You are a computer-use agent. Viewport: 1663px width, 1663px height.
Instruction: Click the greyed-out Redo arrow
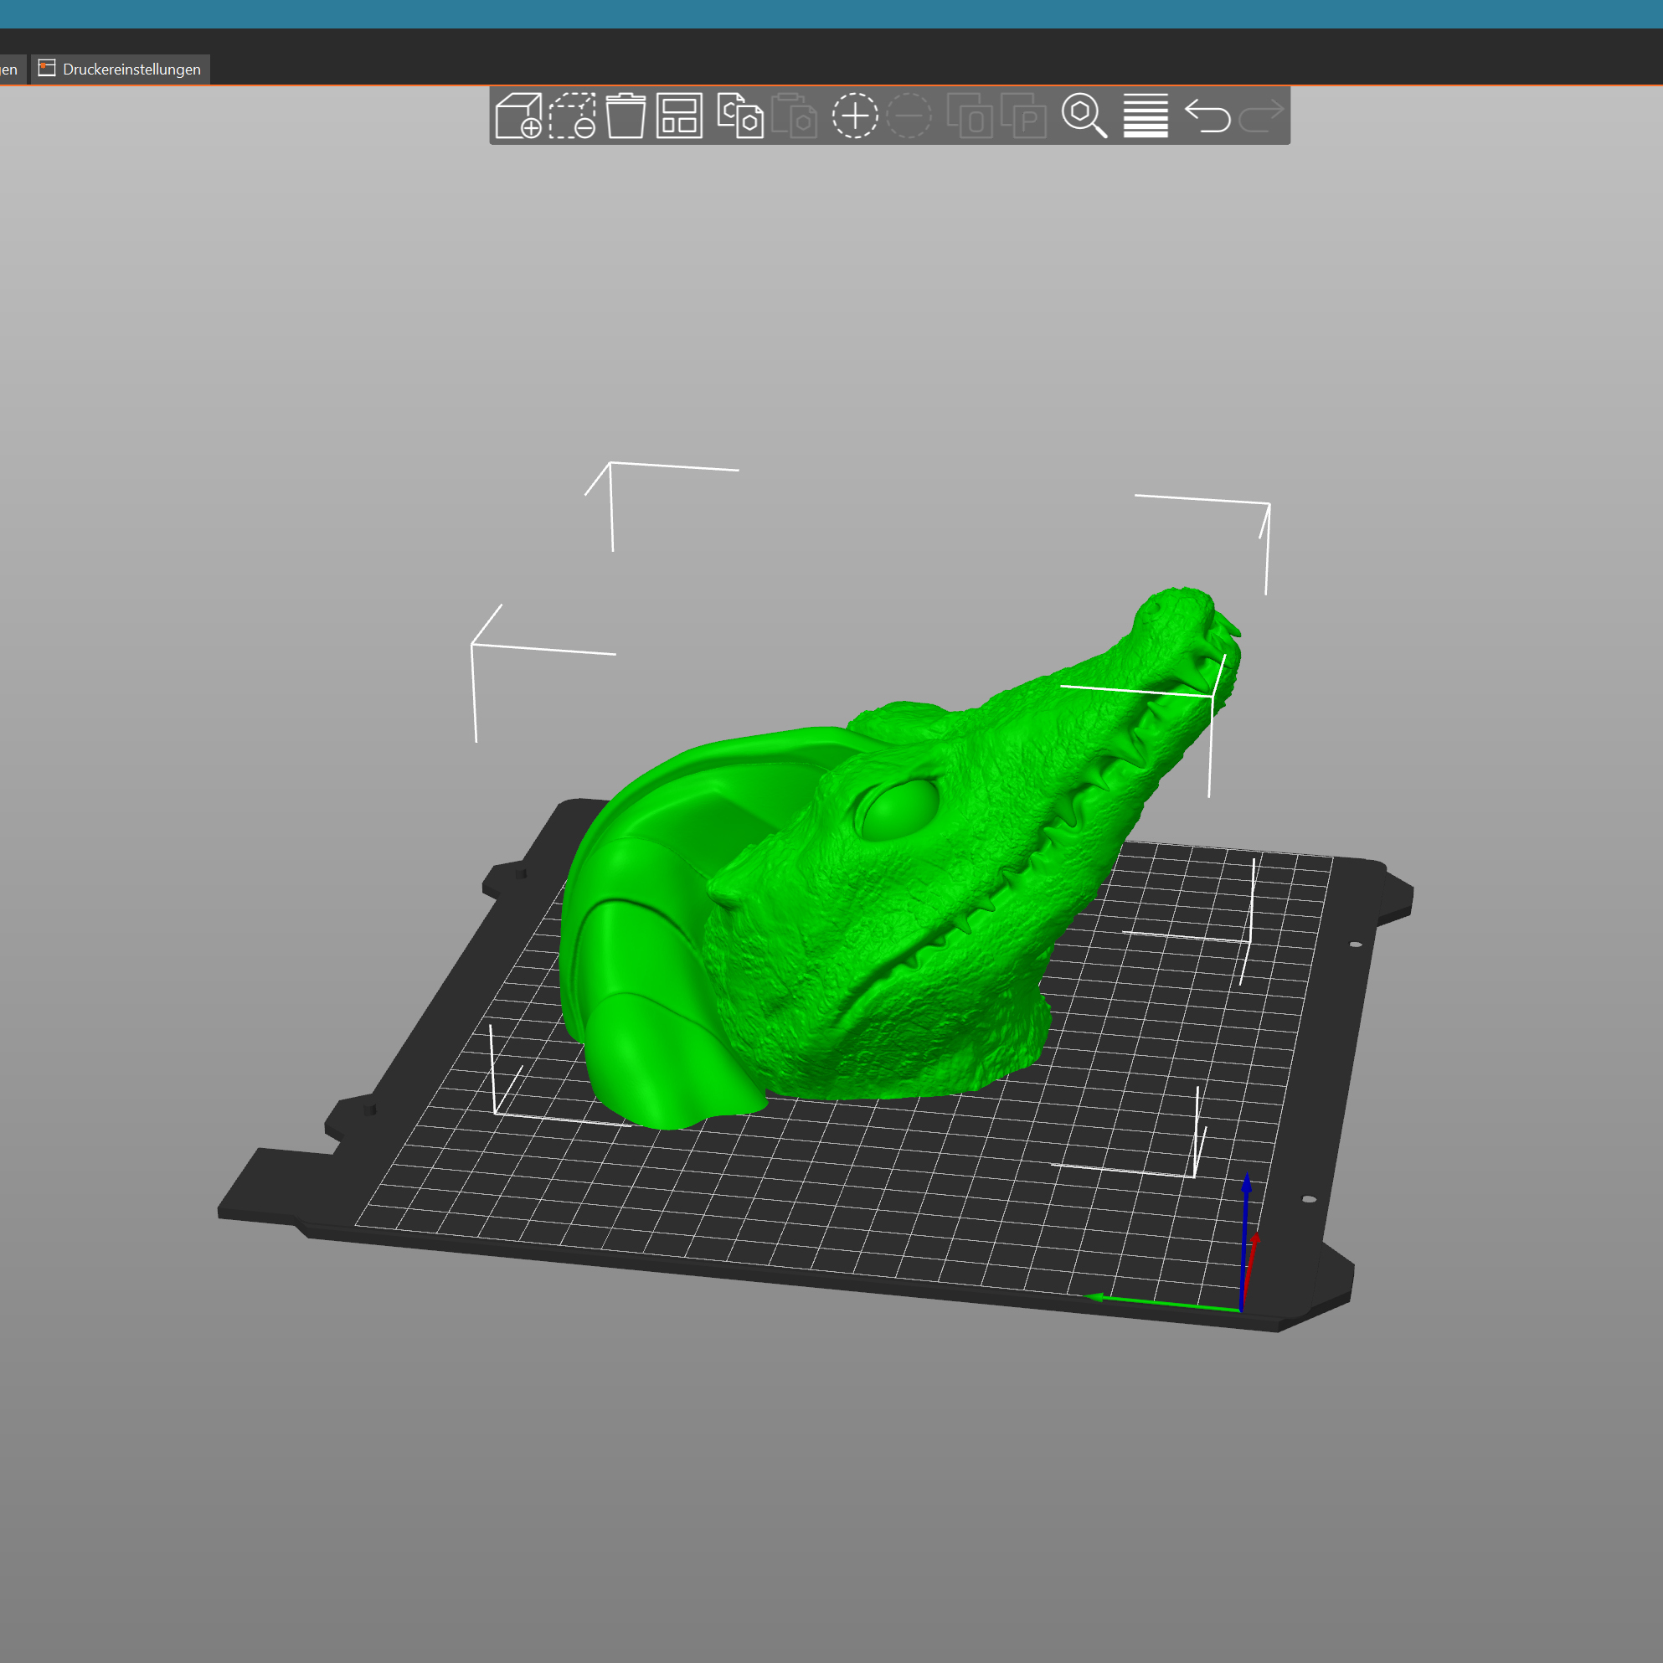click(x=1261, y=116)
